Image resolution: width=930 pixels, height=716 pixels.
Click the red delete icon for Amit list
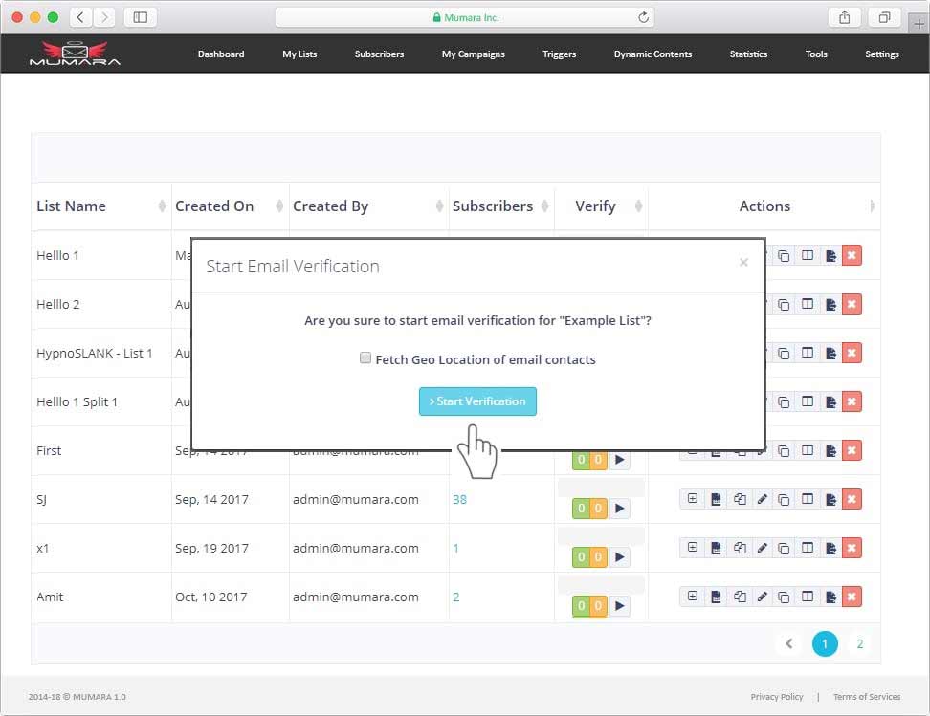tap(852, 597)
